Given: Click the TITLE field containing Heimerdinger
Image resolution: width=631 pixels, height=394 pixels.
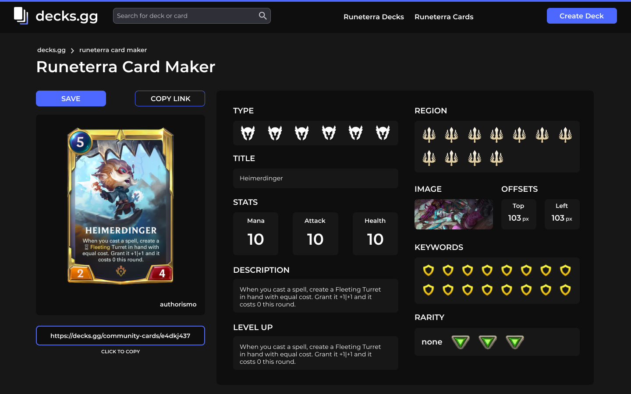Looking at the screenshot, I should point(315,178).
